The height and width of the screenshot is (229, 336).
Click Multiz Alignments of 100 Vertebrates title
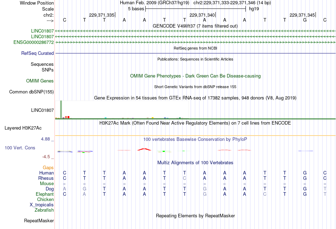(195, 163)
